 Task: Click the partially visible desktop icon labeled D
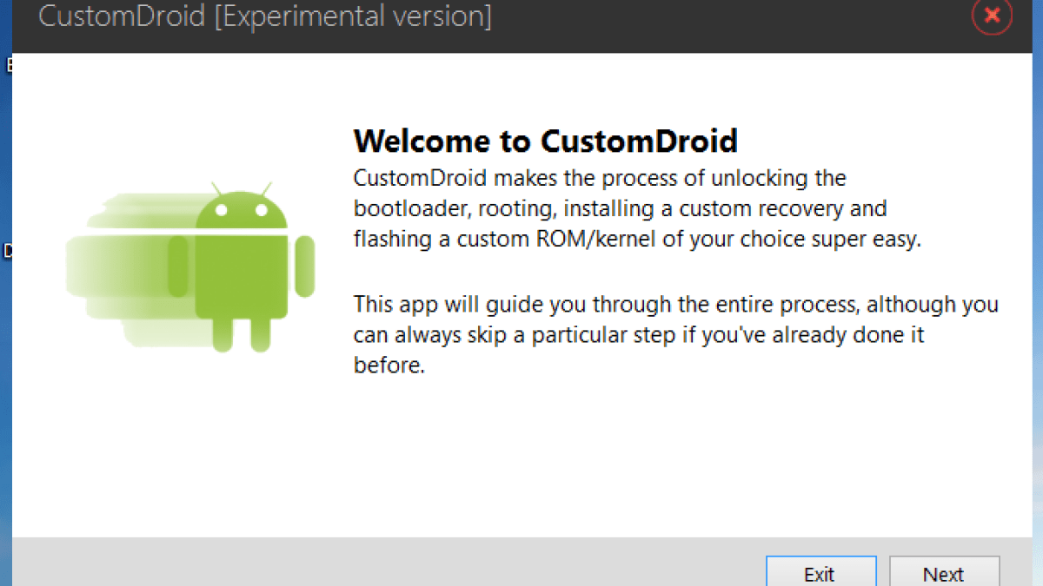(x=7, y=252)
